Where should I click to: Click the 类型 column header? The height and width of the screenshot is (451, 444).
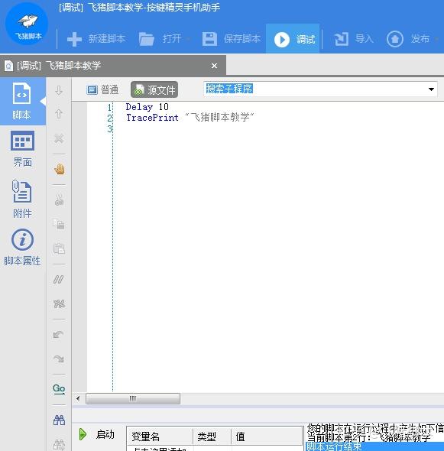[212, 436]
